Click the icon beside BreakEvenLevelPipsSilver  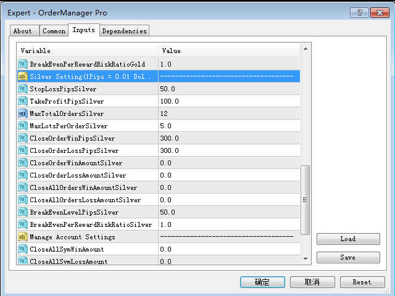[x=22, y=212]
